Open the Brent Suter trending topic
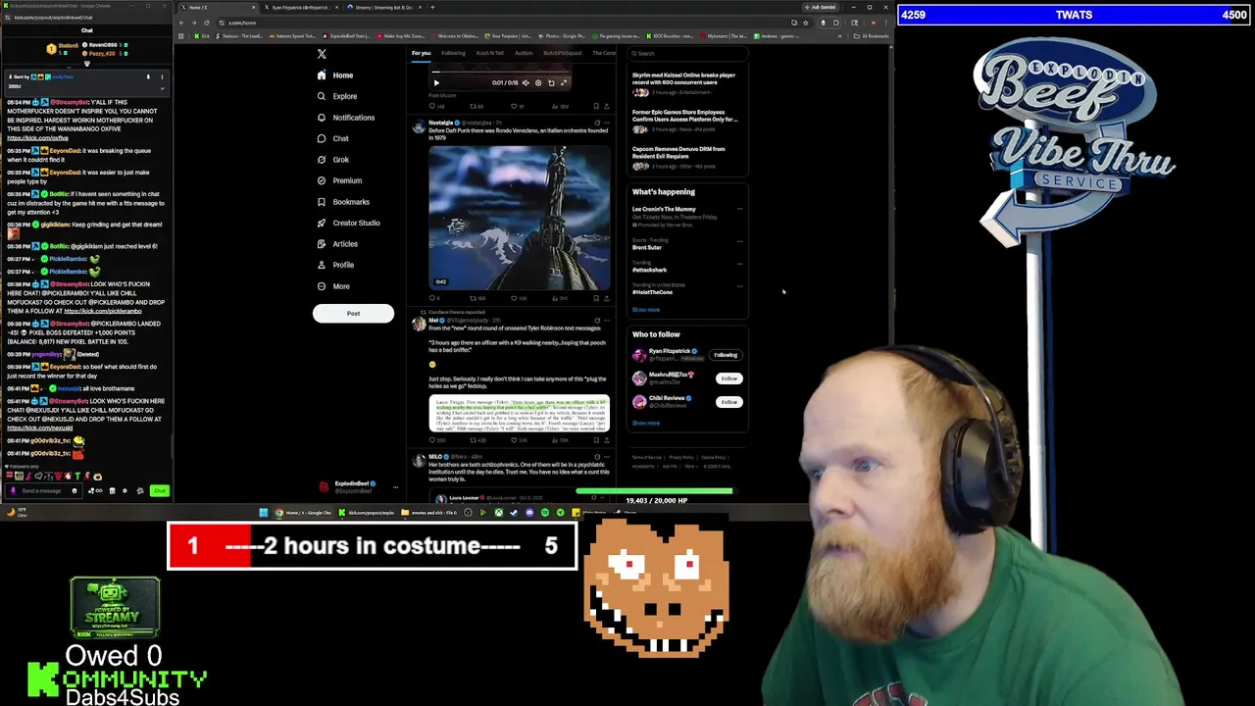Image resolution: width=1255 pixels, height=706 pixels. 647,247
